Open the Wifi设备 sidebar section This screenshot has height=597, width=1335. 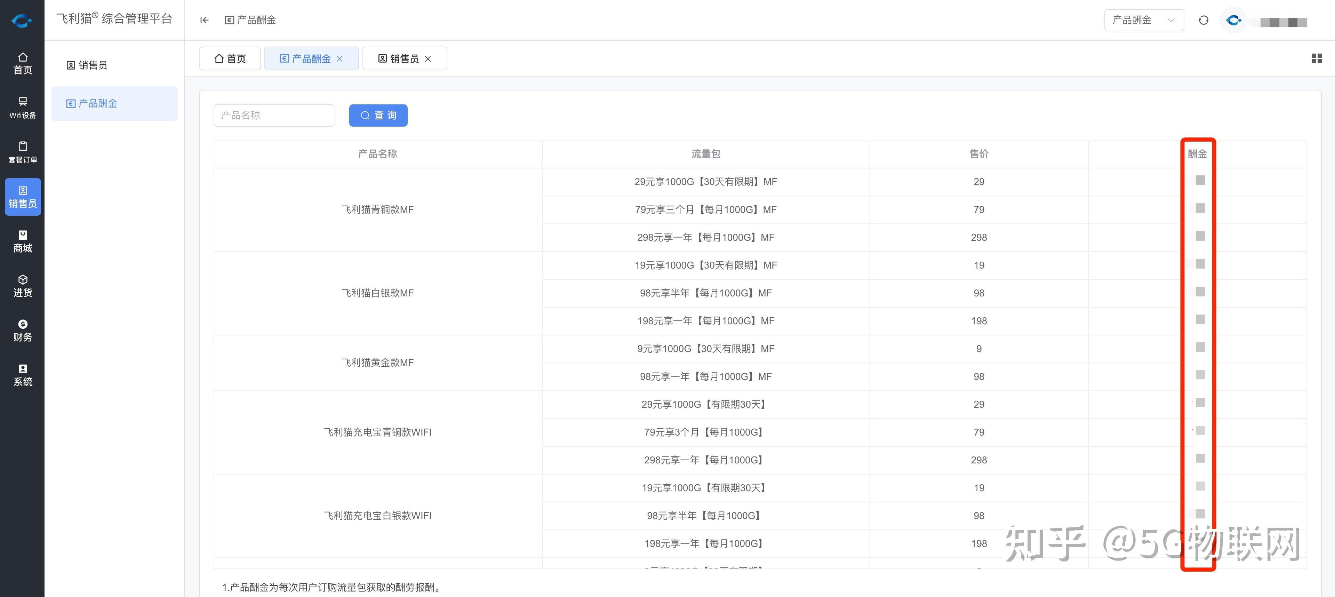coord(22,108)
